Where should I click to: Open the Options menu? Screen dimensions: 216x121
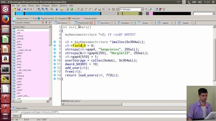(55, 5)
